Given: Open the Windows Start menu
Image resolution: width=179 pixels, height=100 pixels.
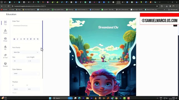Looking at the screenshot, I should click(50, 98).
